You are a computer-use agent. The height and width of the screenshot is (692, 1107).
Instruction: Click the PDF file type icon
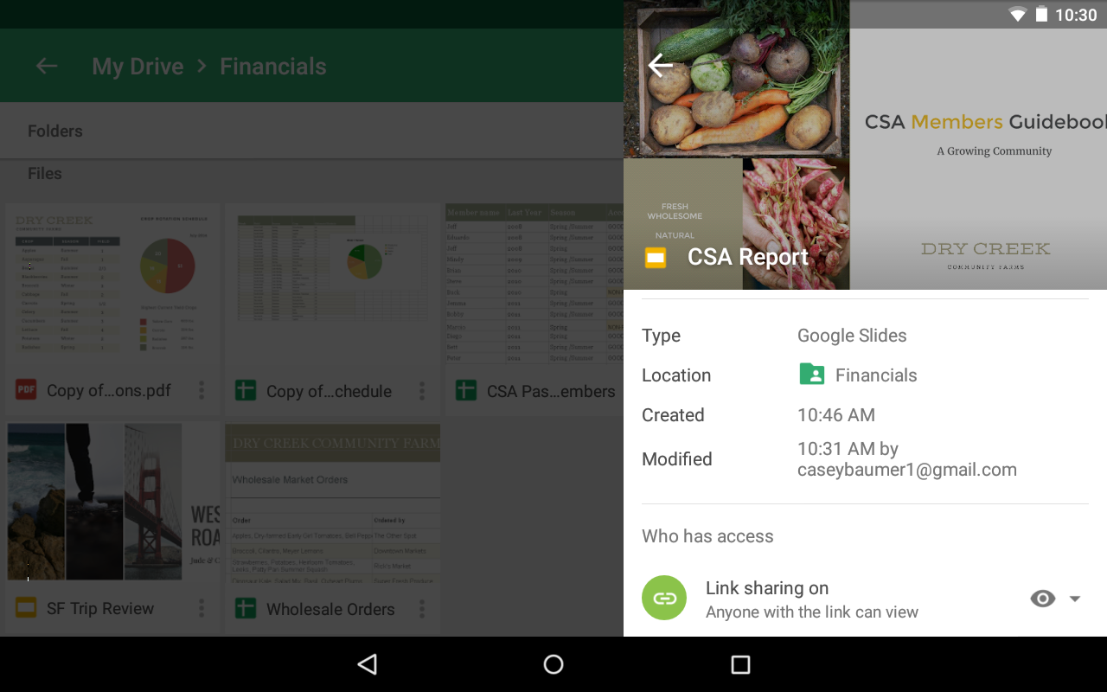click(x=26, y=390)
